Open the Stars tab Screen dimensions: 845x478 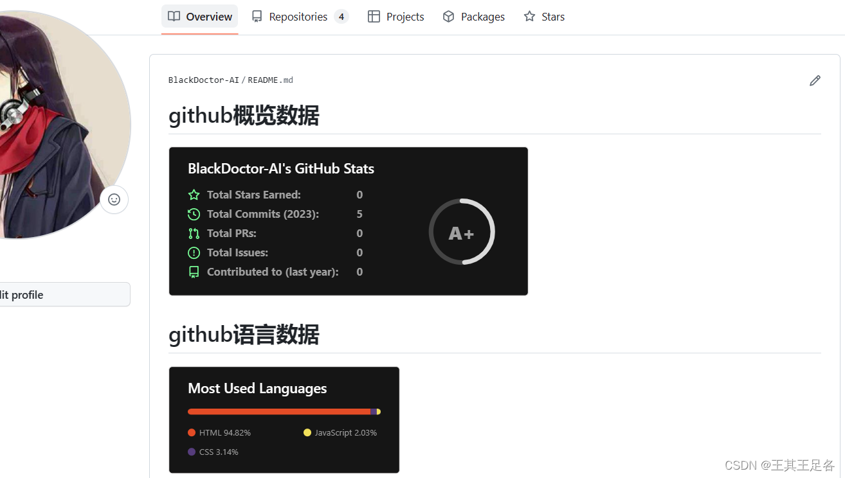[544, 16]
